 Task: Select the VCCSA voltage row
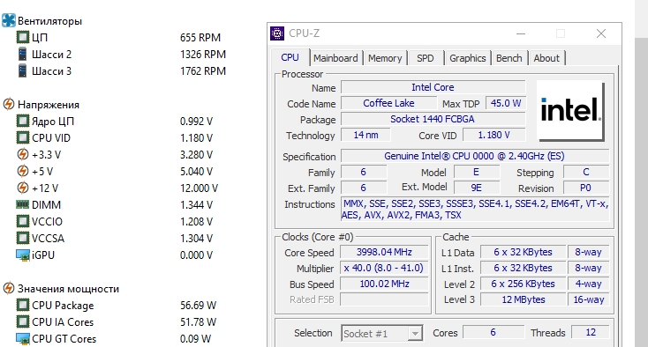115,238
